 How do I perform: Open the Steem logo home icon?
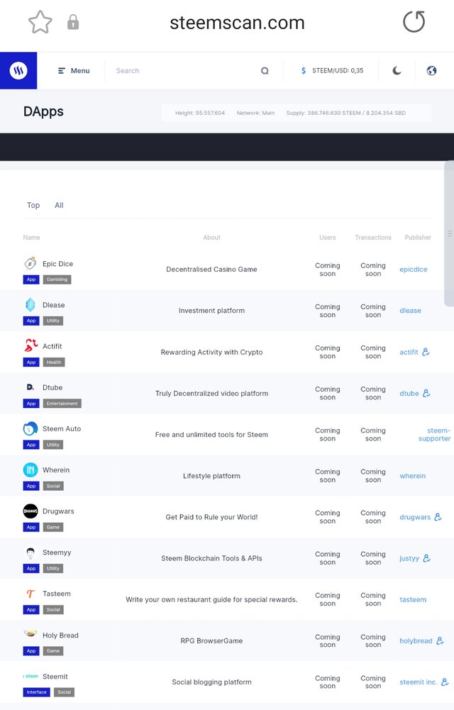[18, 71]
